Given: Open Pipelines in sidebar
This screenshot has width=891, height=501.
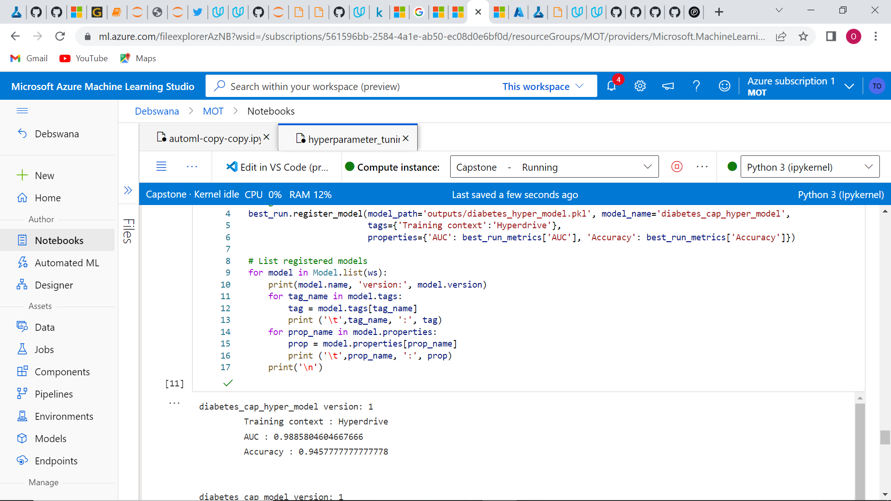Looking at the screenshot, I should click(x=58, y=394).
